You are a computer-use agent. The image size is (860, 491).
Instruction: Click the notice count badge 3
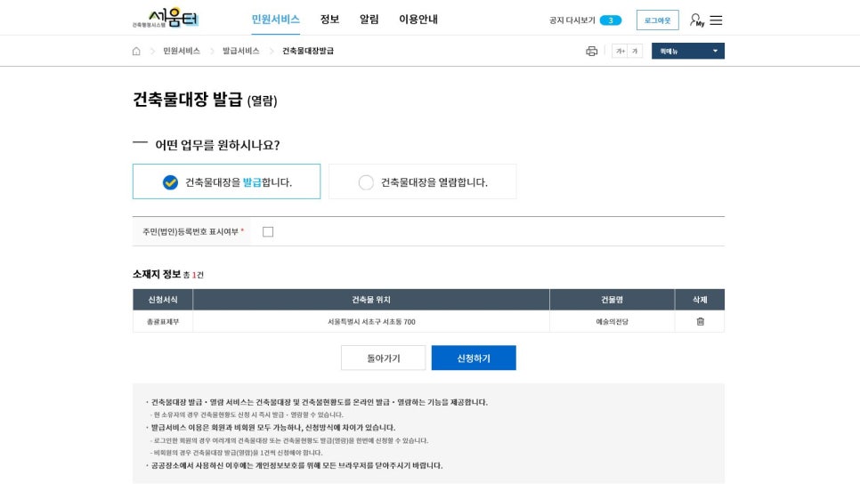point(611,20)
